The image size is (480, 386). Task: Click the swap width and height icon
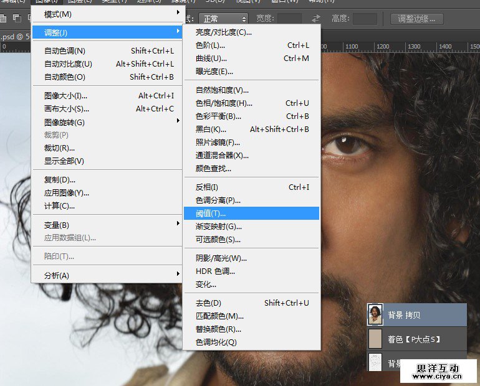(x=316, y=19)
